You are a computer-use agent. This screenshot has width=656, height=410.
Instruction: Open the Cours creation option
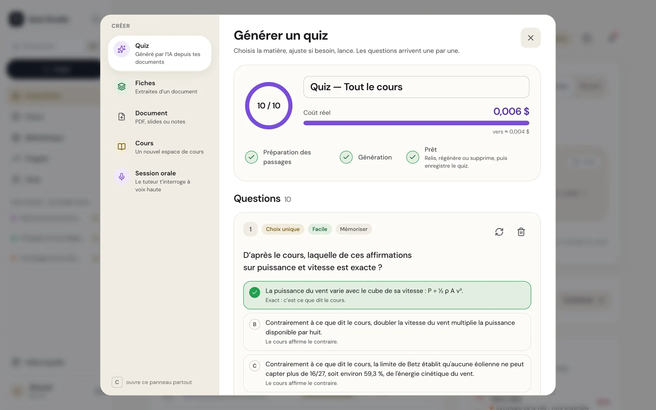click(x=160, y=147)
